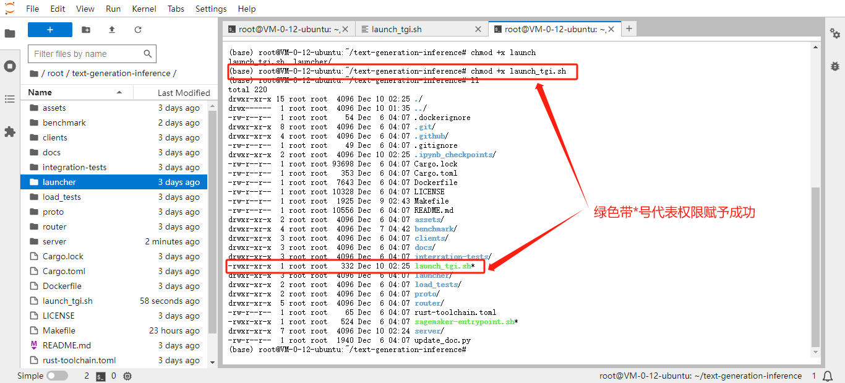The width and height of the screenshot is (845, 383).
Task: Select the rust-toolchain.toml file
Action: 114,360
